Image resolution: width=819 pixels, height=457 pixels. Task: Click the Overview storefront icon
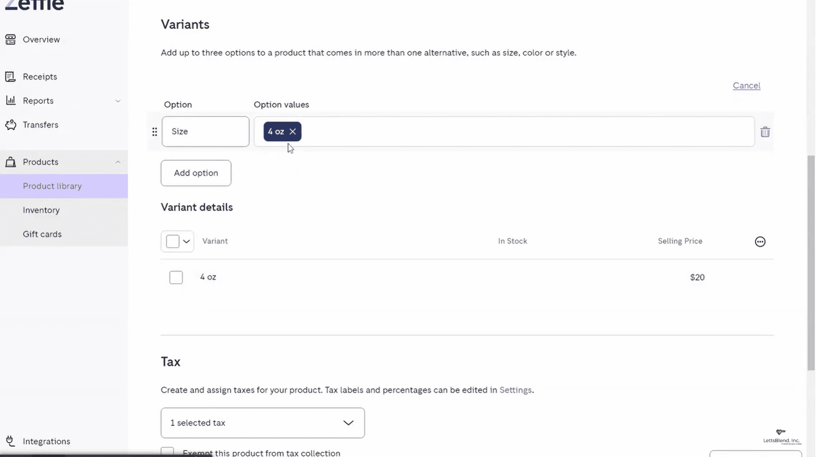point(11,39)
